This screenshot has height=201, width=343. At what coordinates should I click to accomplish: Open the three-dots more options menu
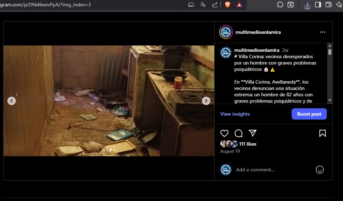[323, 32]
